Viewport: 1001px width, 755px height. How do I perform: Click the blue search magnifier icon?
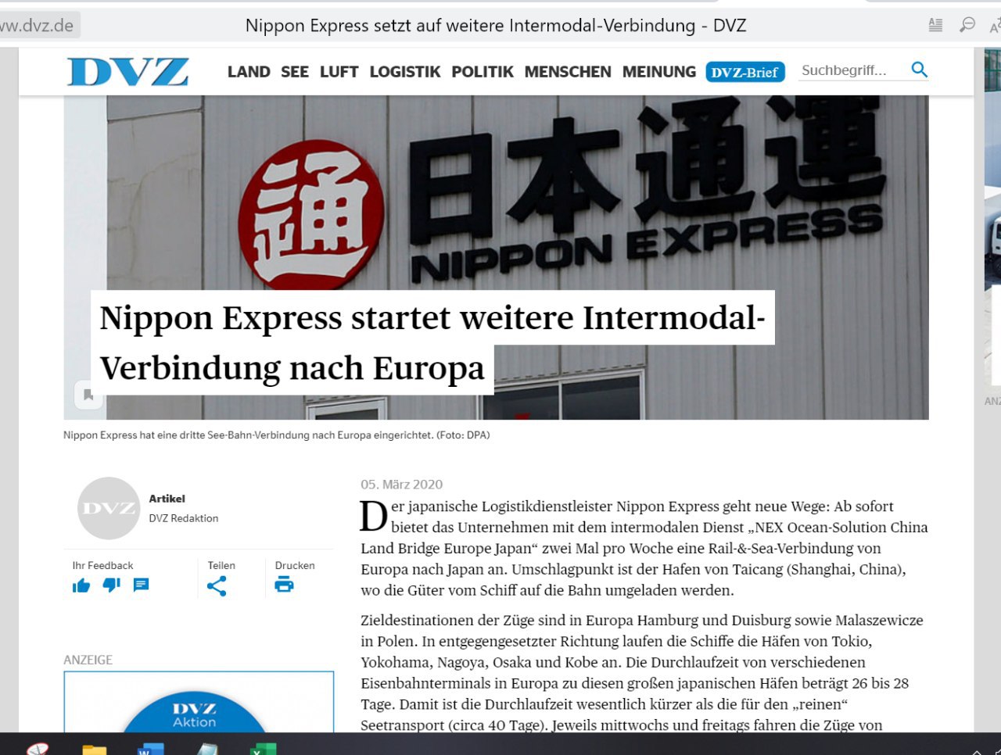coord(919,70)
